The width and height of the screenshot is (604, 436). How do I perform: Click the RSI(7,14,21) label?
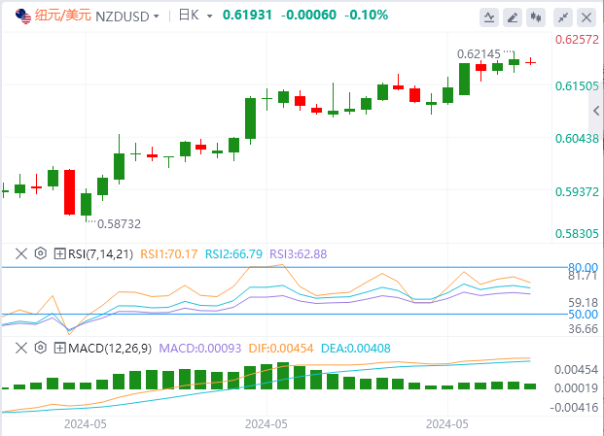(x=100, y=254)
